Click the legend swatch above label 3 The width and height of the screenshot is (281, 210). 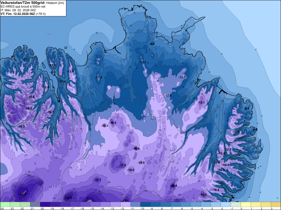pyautogui.click(x=276, y=204)
